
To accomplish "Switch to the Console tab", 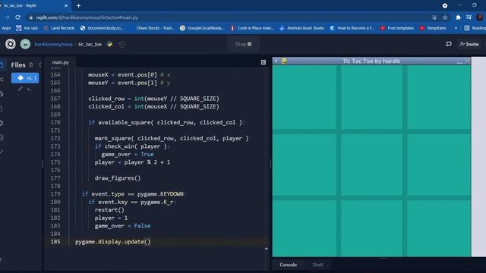I will point(289,265).
